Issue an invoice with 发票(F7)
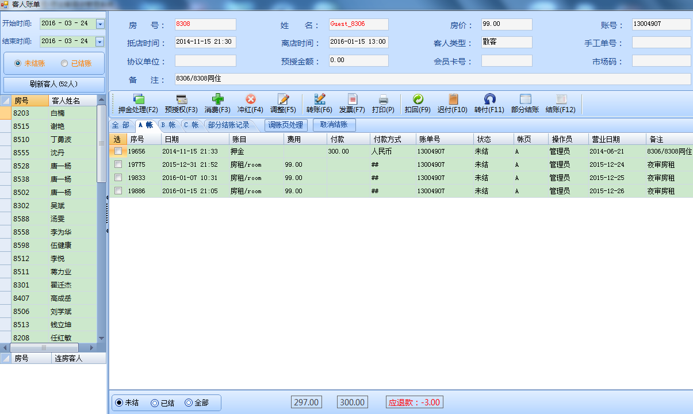This screenshot has width=693, height=414. (352, 104)
